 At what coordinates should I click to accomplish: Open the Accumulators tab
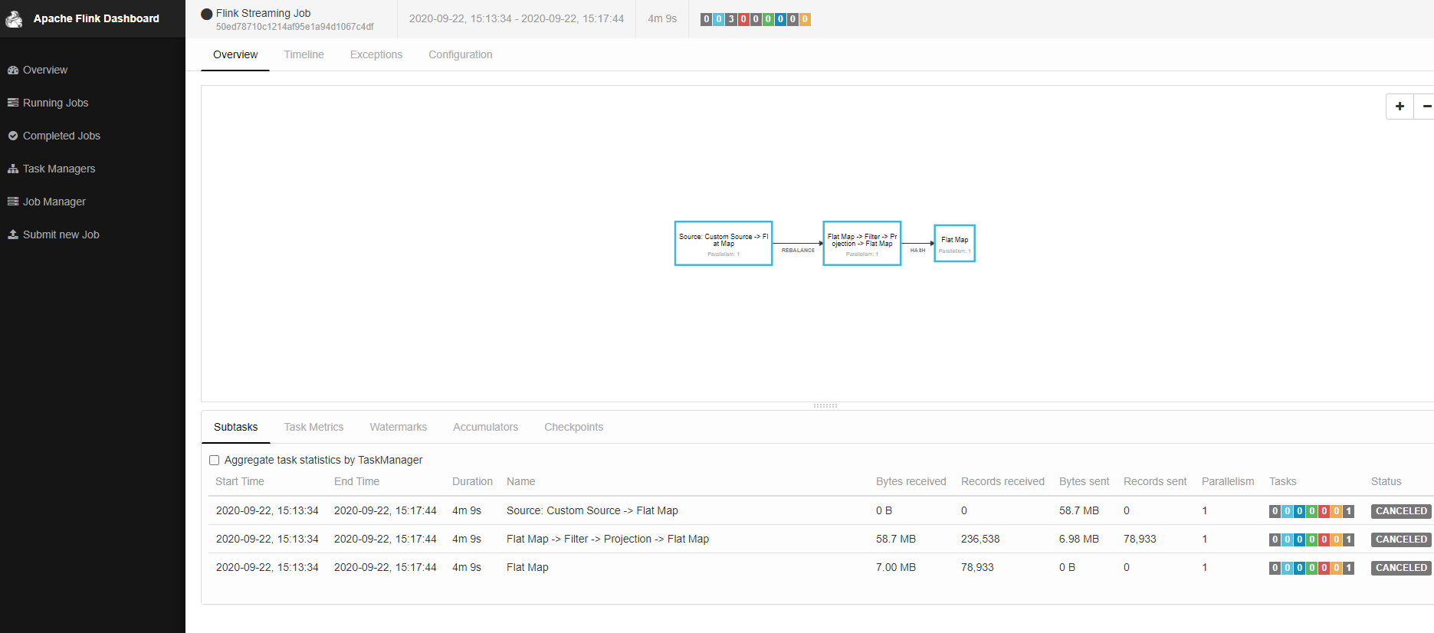(x=486, y=427)
